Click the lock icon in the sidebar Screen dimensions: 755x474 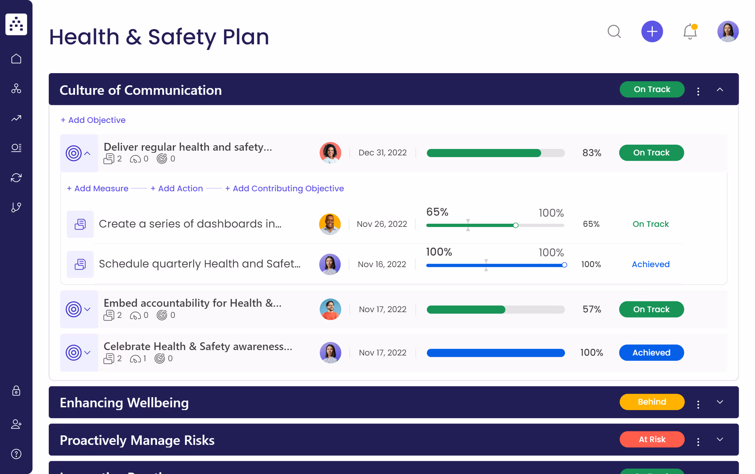point(16,391)
